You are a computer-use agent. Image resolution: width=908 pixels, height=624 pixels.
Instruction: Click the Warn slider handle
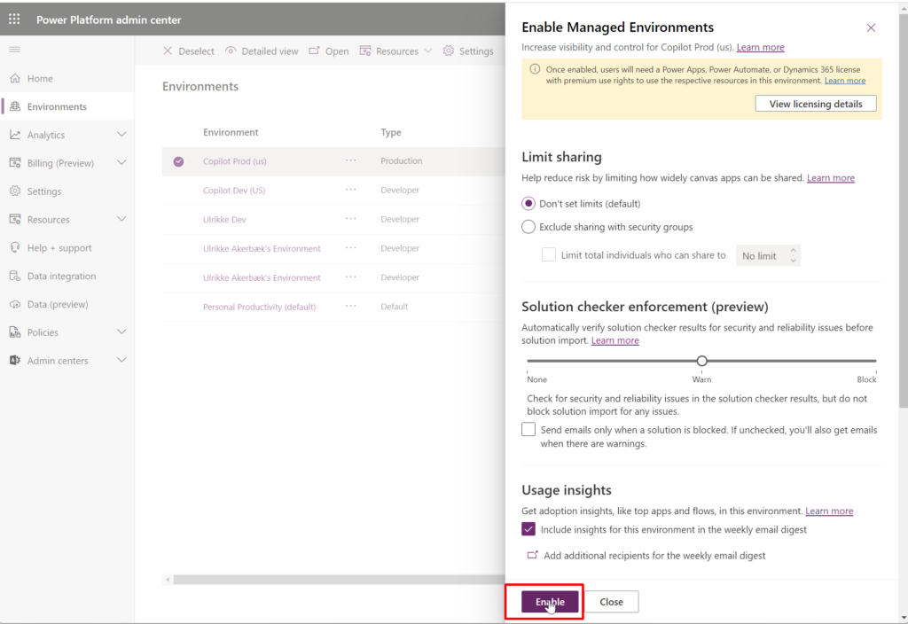click(x=702, y=361)
